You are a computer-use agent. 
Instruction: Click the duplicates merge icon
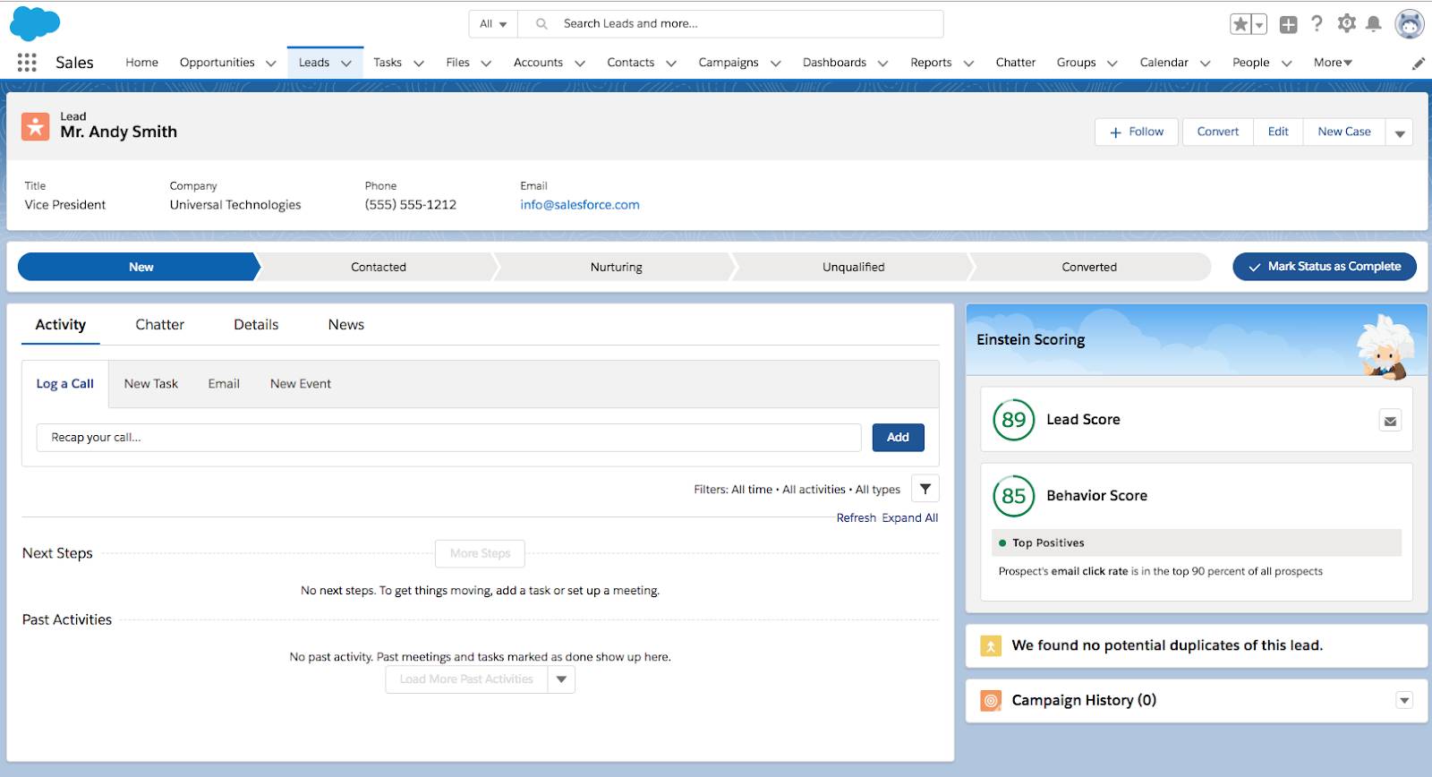(x=991, y=645)
